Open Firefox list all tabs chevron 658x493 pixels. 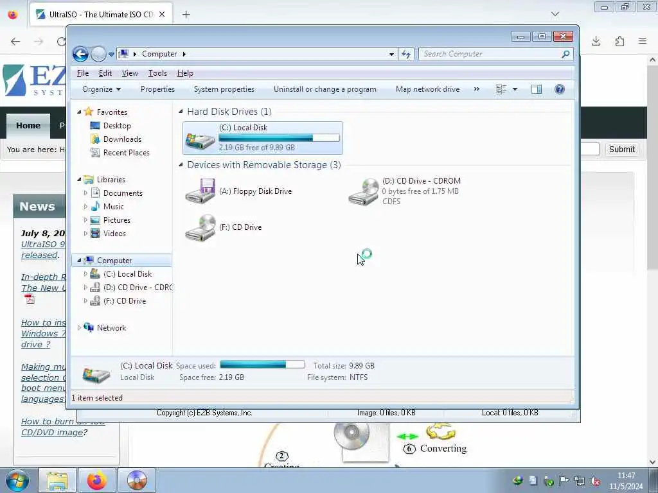tap(555, 14)
